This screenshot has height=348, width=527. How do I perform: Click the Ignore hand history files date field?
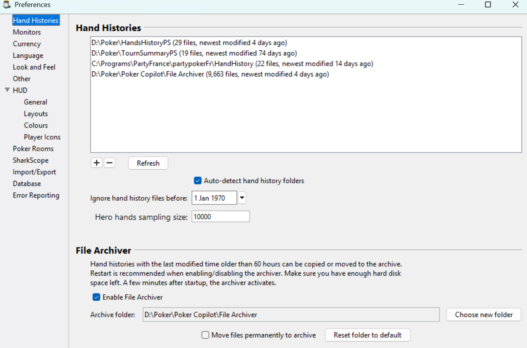coord(214,198)
